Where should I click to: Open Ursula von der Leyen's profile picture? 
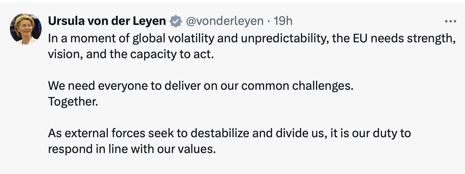tap(26, 29)
